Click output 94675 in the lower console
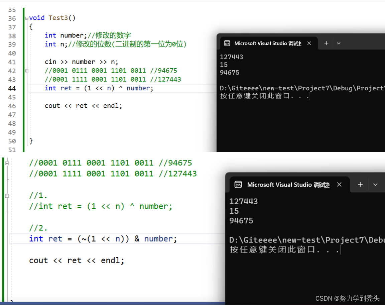The width and height of the screenshot is (385, 305). pos(241,221)
